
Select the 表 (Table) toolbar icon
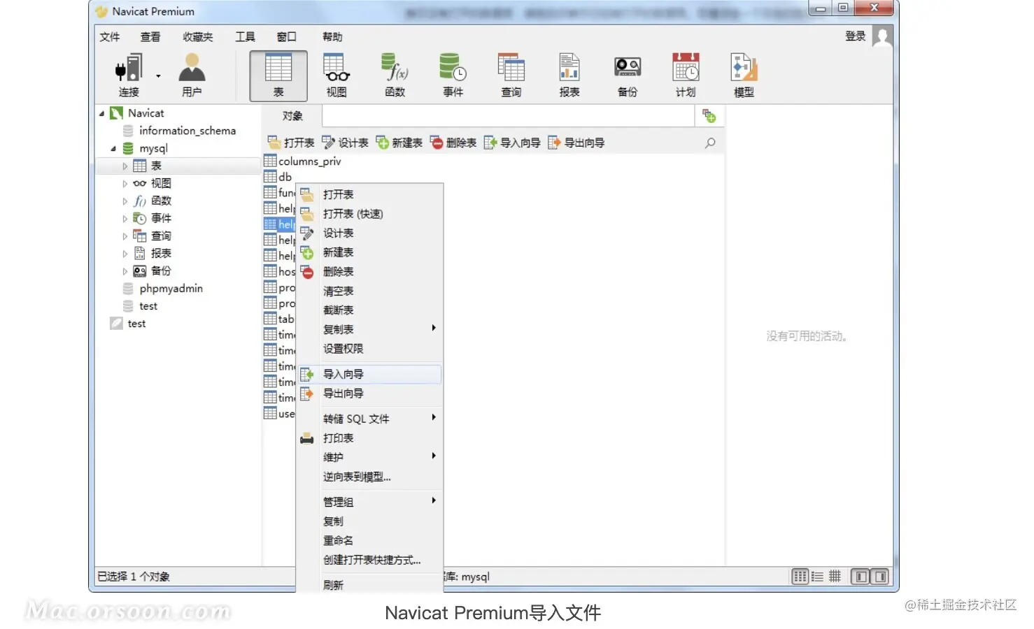[278, 75]
